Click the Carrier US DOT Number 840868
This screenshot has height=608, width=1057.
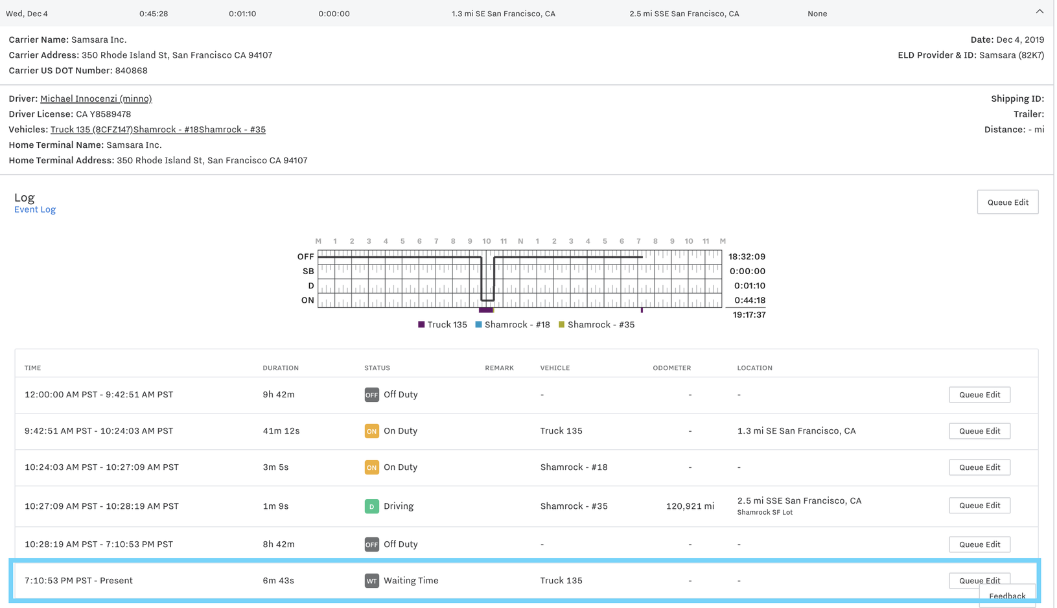click(78, 71)
